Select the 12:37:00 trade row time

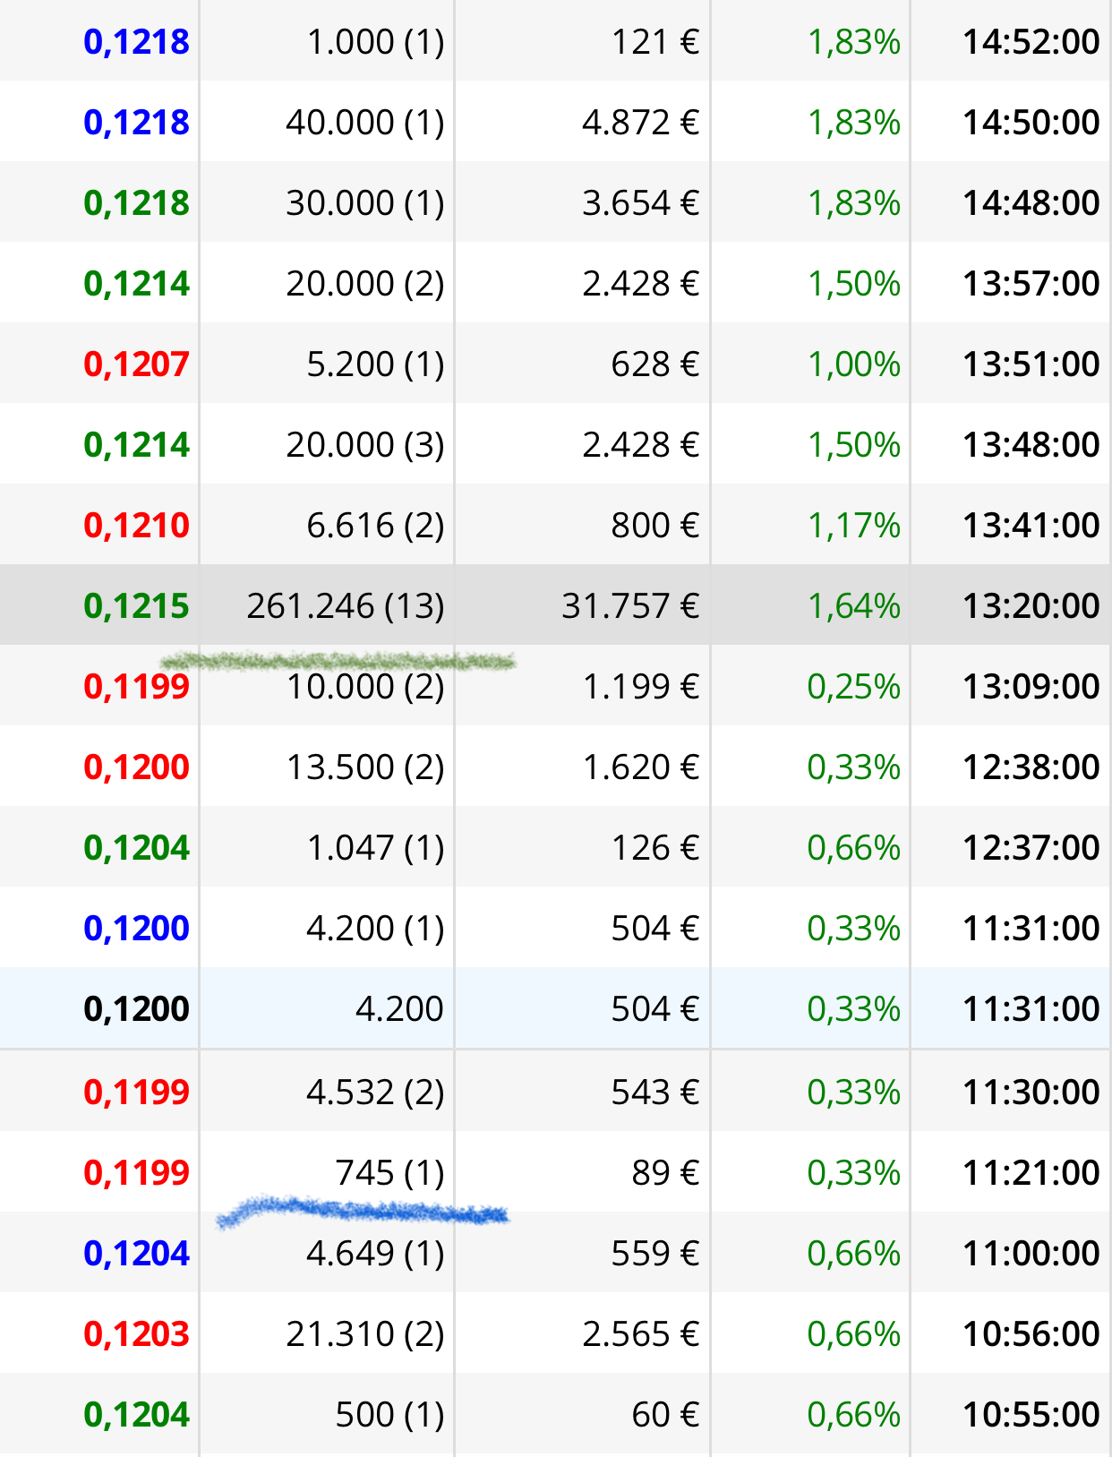tap(1031, 847)
